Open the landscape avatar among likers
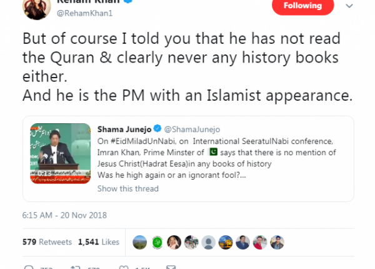The height and width of the screenshot is (269, 375). click(x=139, y=242)
